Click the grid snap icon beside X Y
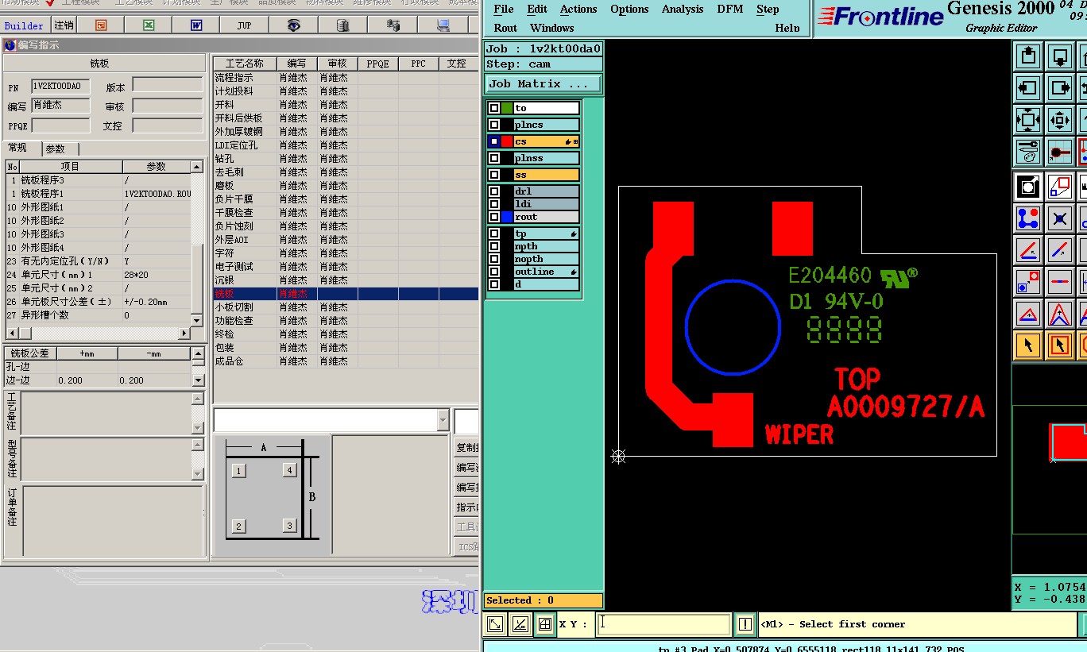The image size is (1087, 652). pyautogui.click(x=544, y=624)
